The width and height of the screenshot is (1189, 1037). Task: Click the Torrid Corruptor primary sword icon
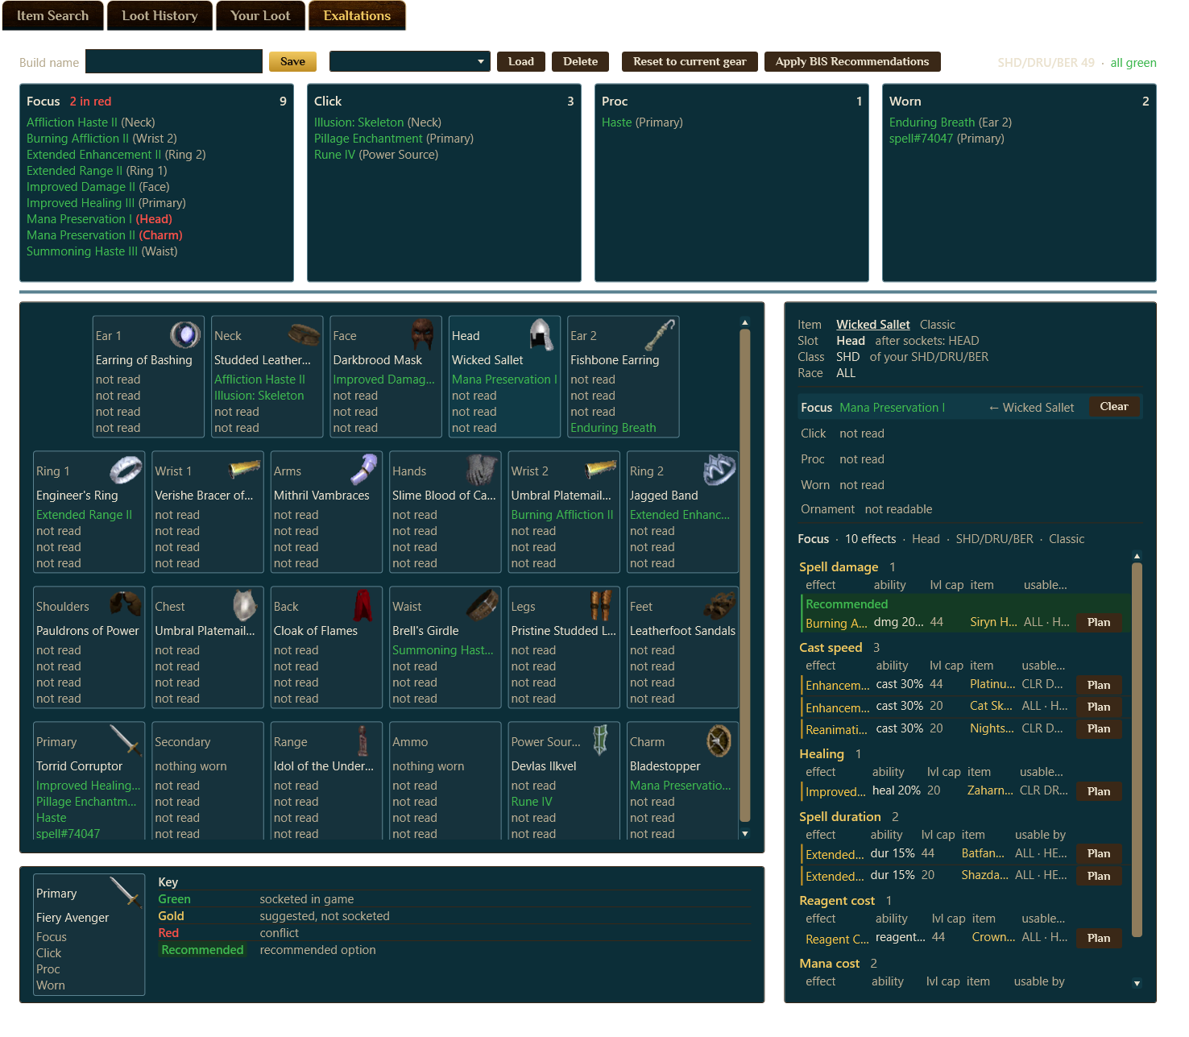pos(126,740)
